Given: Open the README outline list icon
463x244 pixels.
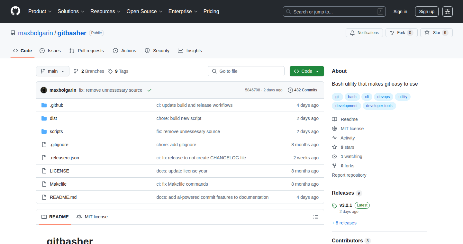Looking at the screenshot, I should [316, 217].
